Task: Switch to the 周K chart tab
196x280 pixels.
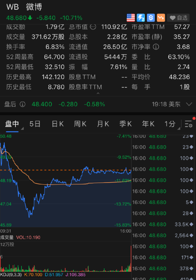Action: (x=80, y=124)
